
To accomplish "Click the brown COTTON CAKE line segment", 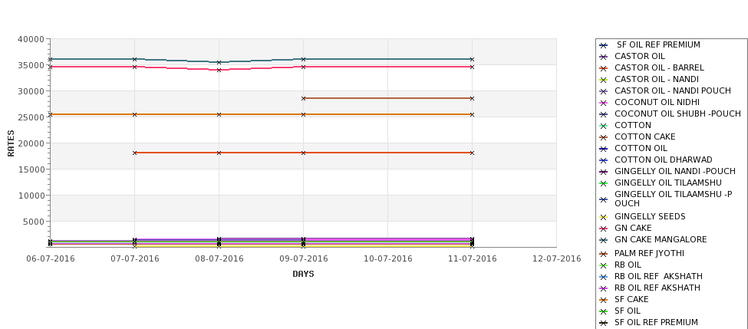I will 387,98.
